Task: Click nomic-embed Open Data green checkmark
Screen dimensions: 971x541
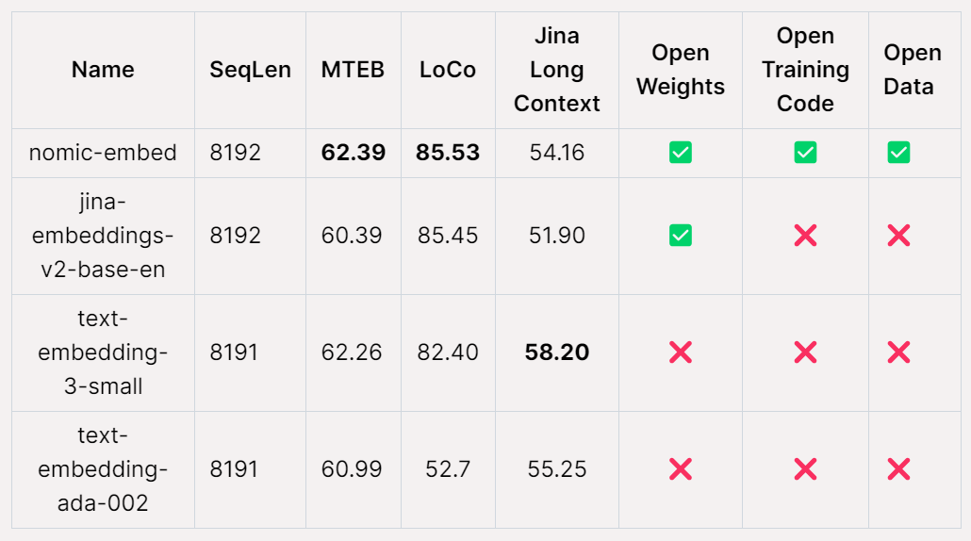Action: 898,152
